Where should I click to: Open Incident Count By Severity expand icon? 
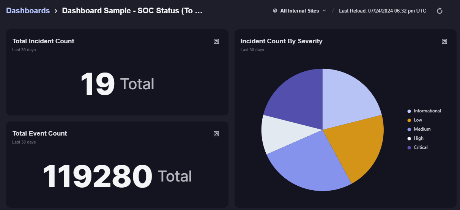444,41
